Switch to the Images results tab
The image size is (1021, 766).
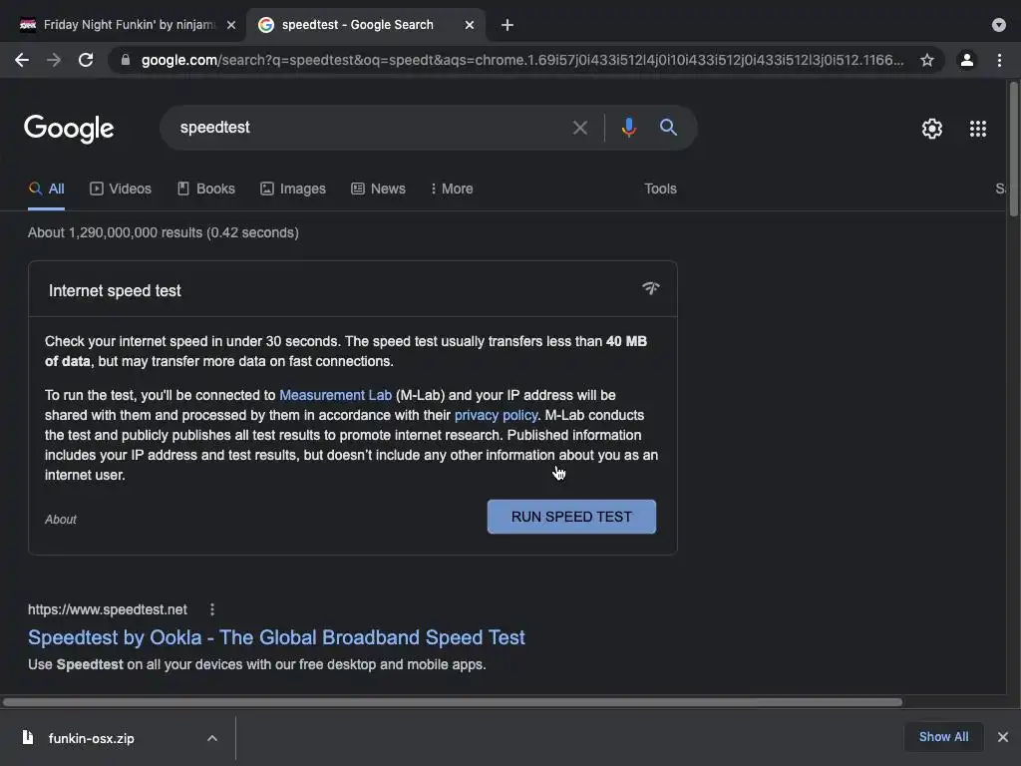(293, 189)
